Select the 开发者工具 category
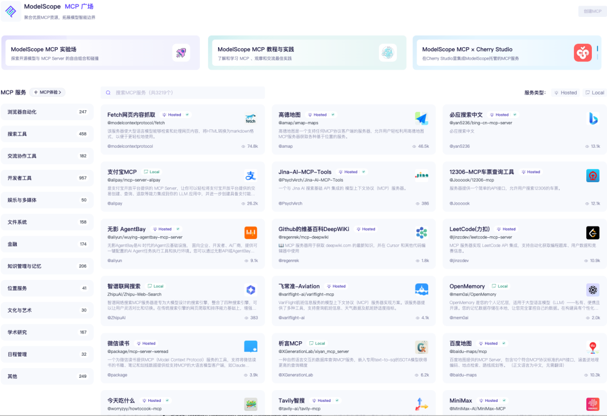Viewport: 607px width, 416px height. [47, 178]
